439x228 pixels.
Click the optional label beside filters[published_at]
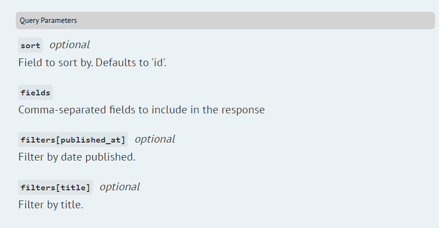tap(155, 139)
